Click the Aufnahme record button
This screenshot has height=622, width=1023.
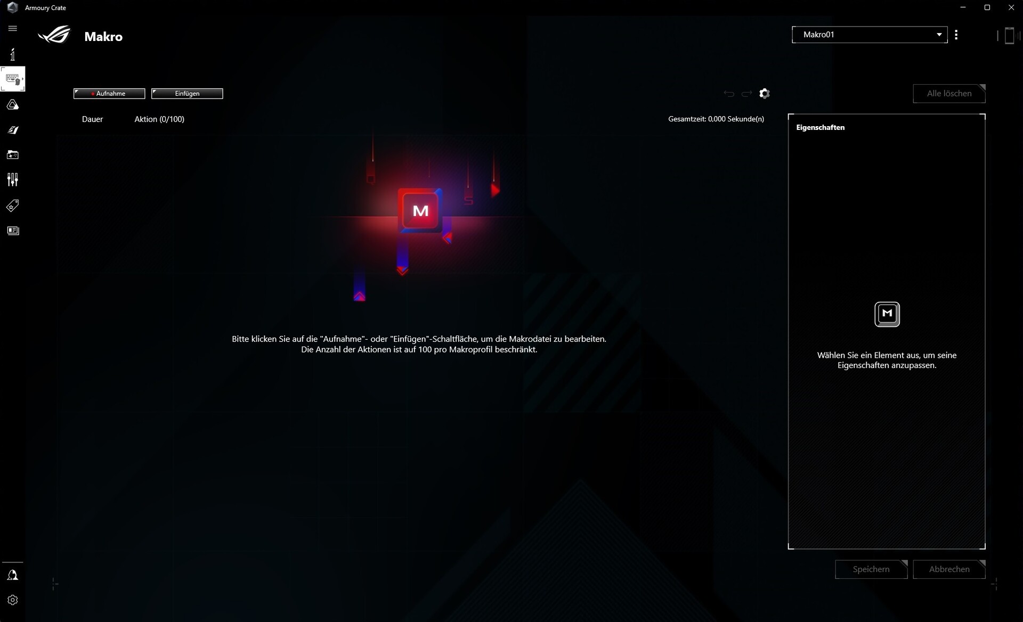(109, 94)
